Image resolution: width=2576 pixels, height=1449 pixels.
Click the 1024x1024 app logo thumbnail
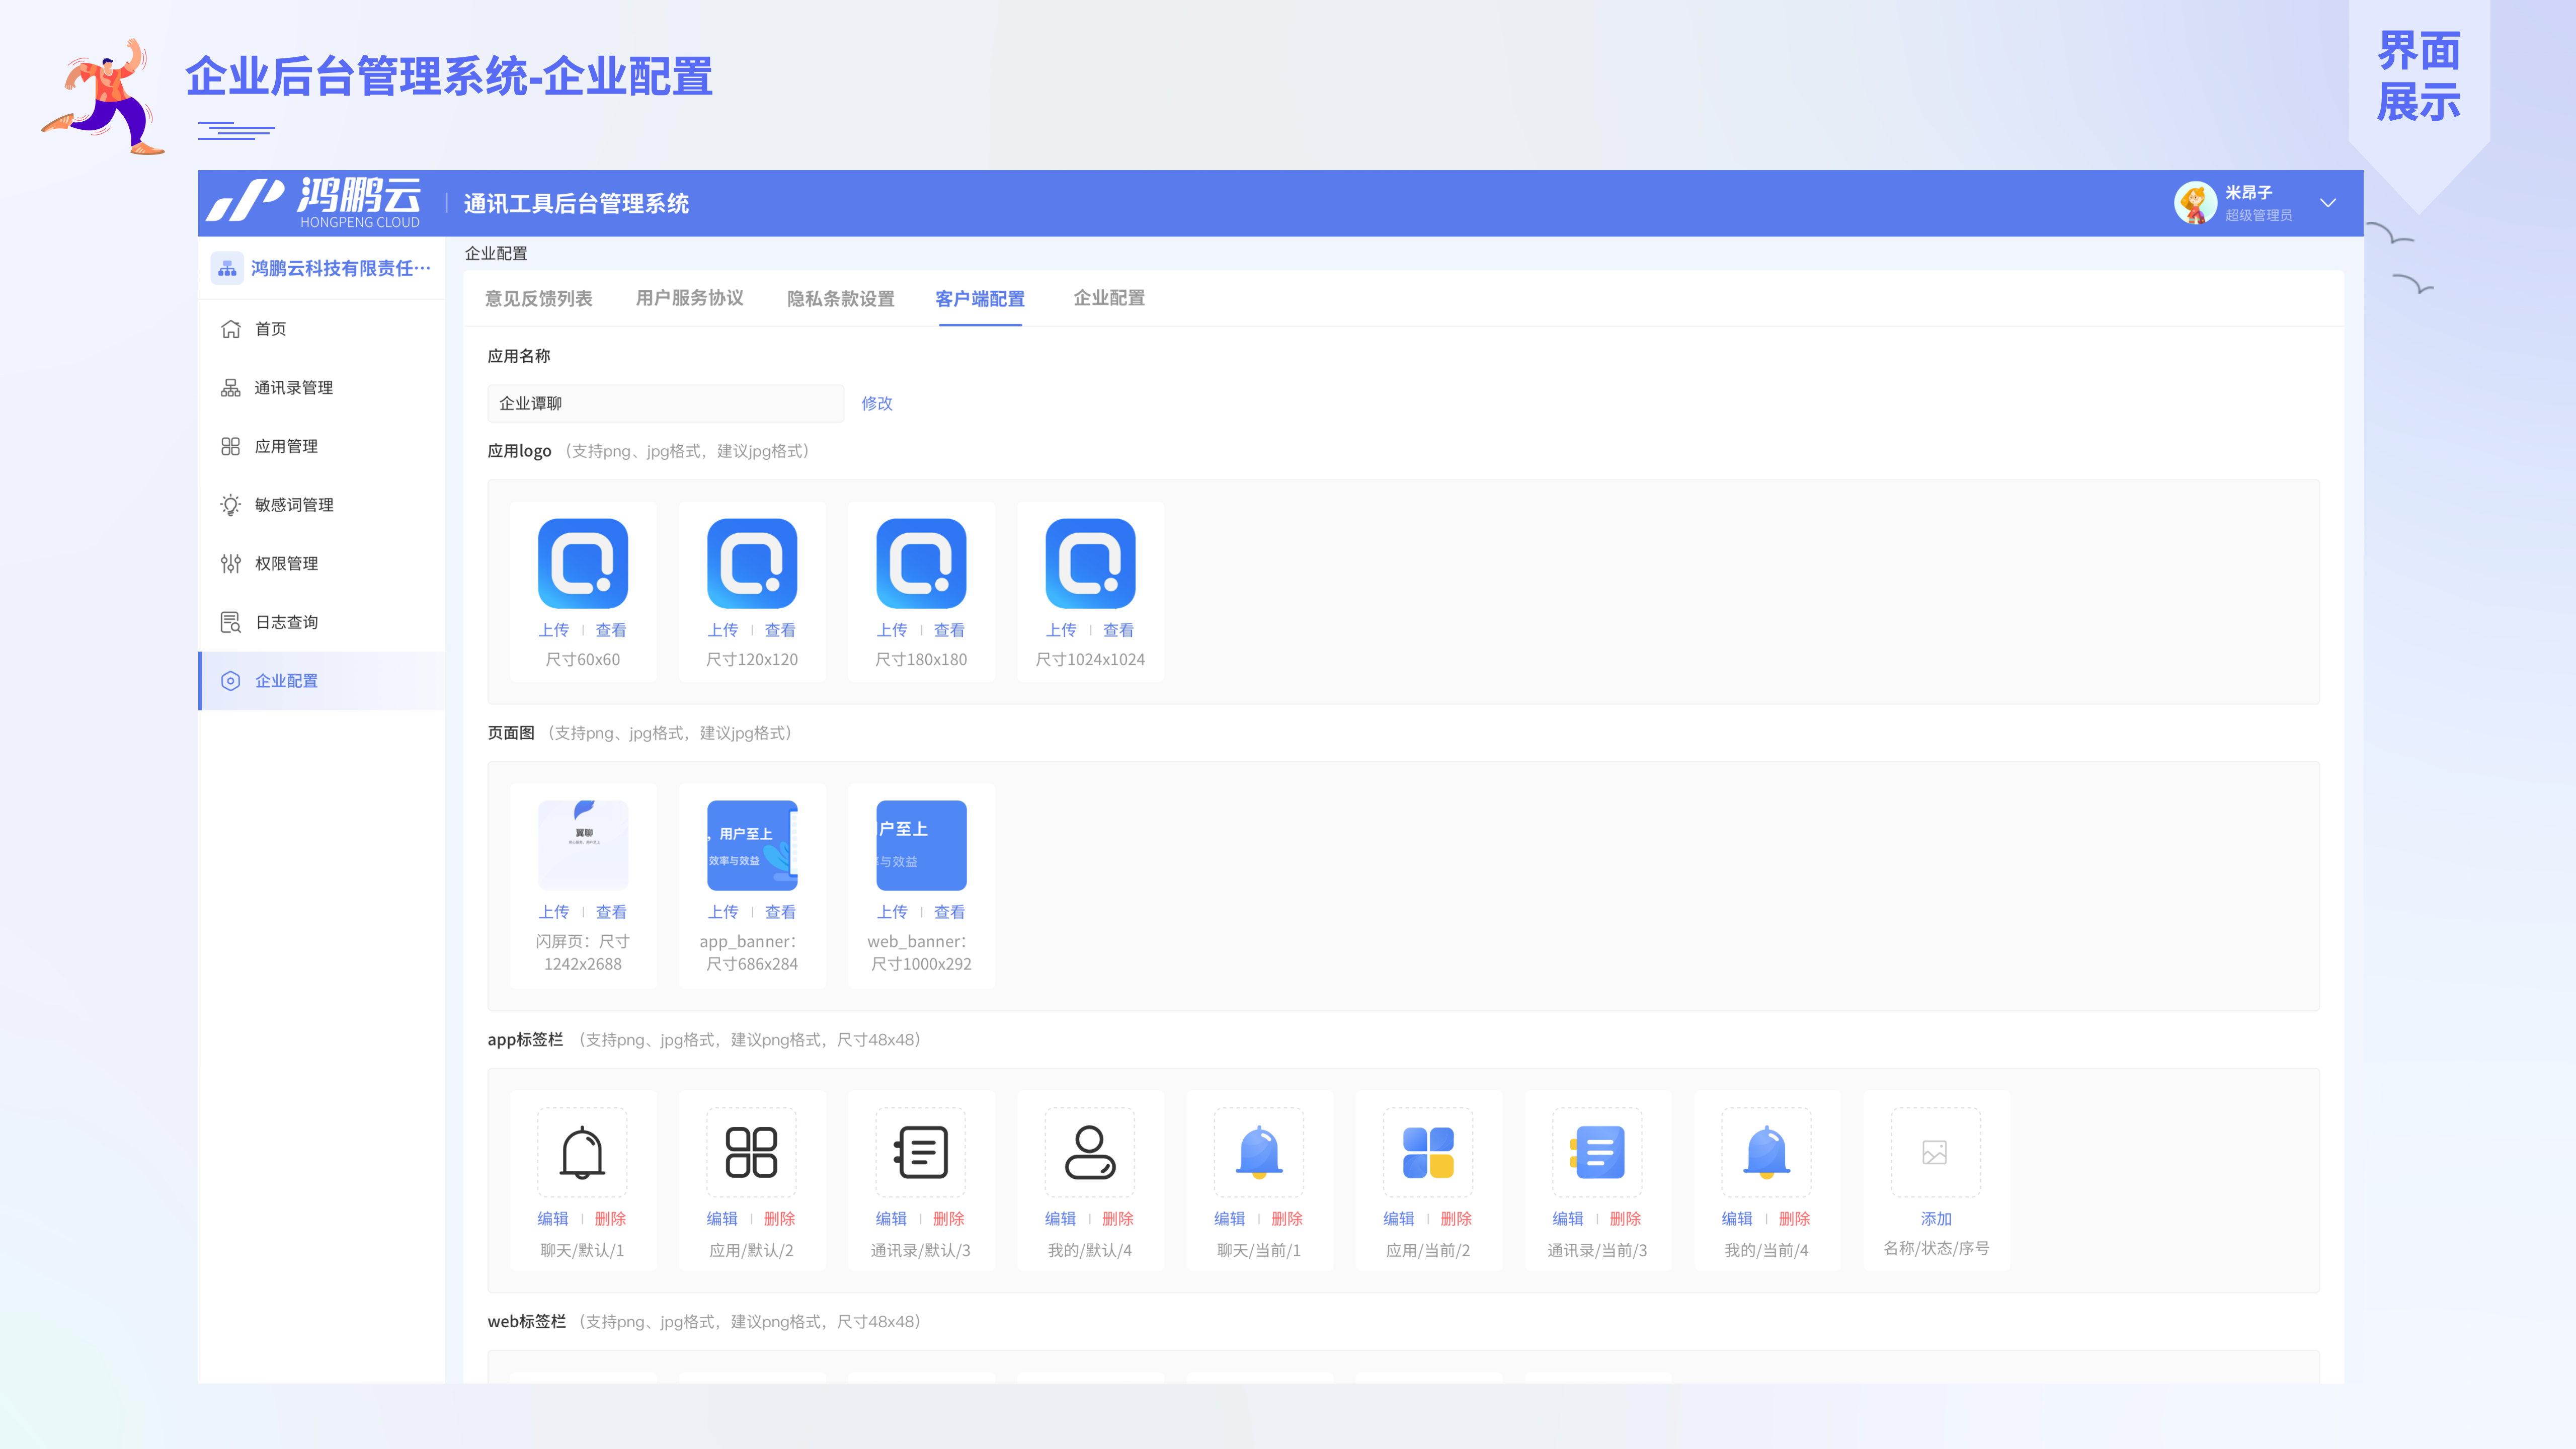click(1090, 563)
